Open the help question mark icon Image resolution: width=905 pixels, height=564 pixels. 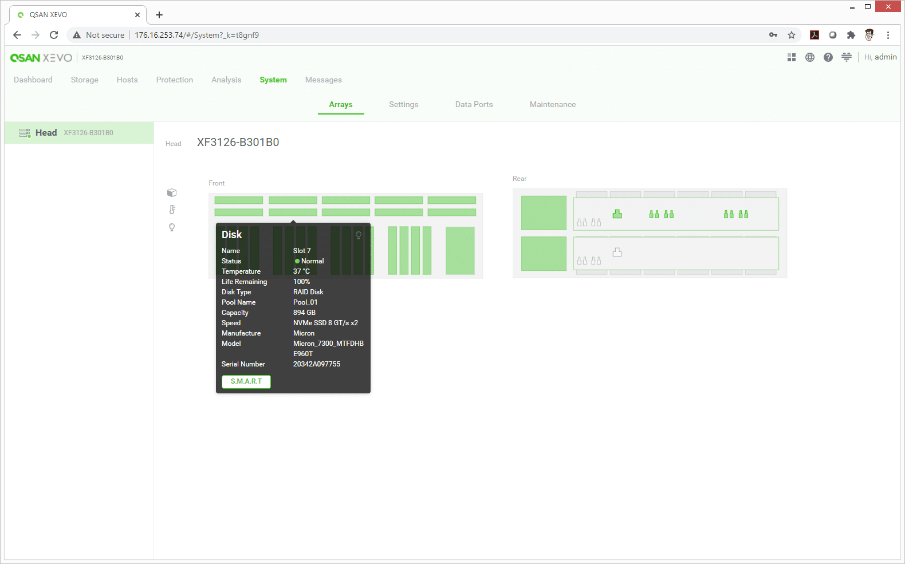tap(828, 57)
